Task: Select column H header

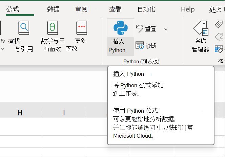Action: pyautogui.click(x=20, y=113)
